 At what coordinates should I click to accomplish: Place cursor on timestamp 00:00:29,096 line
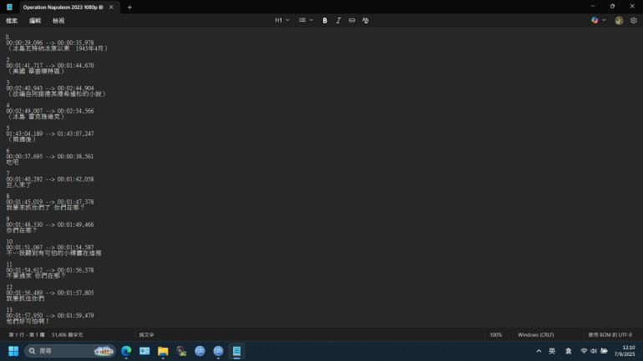tap(49, 43)
